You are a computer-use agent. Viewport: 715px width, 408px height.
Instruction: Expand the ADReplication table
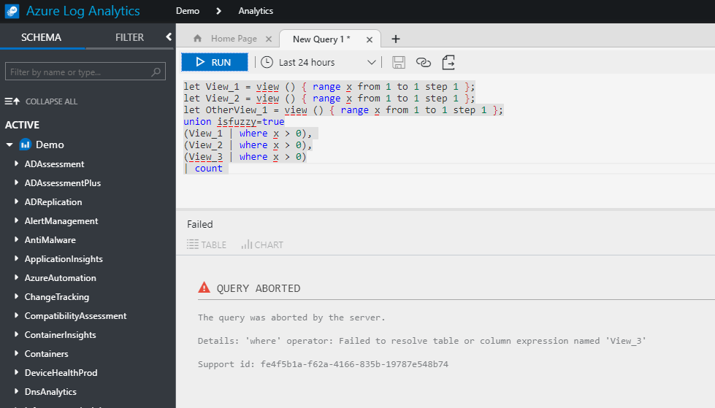click(x=16, y=201)
